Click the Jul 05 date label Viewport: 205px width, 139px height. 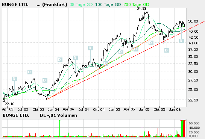click(144, 109)
